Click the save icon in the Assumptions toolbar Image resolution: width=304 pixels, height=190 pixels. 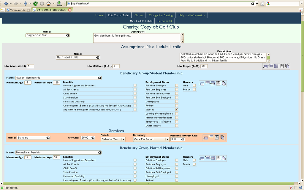(282, 66)
